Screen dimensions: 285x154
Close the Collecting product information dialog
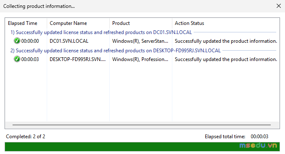point(278,6)
